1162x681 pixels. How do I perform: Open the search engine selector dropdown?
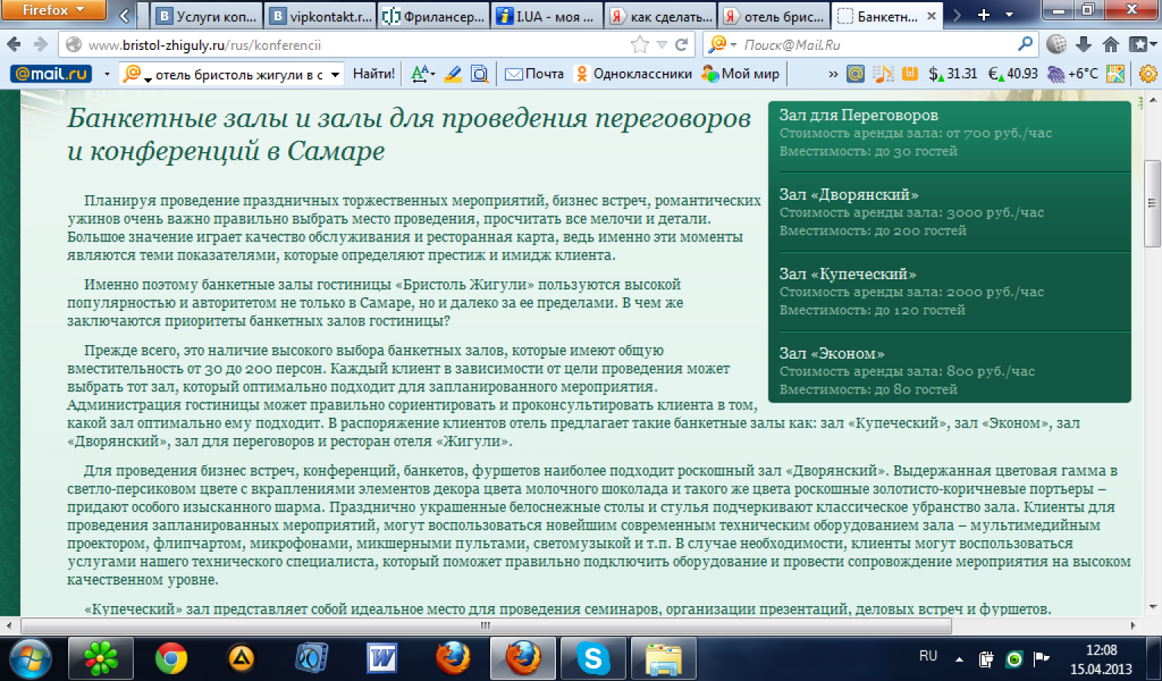[722, 45]
